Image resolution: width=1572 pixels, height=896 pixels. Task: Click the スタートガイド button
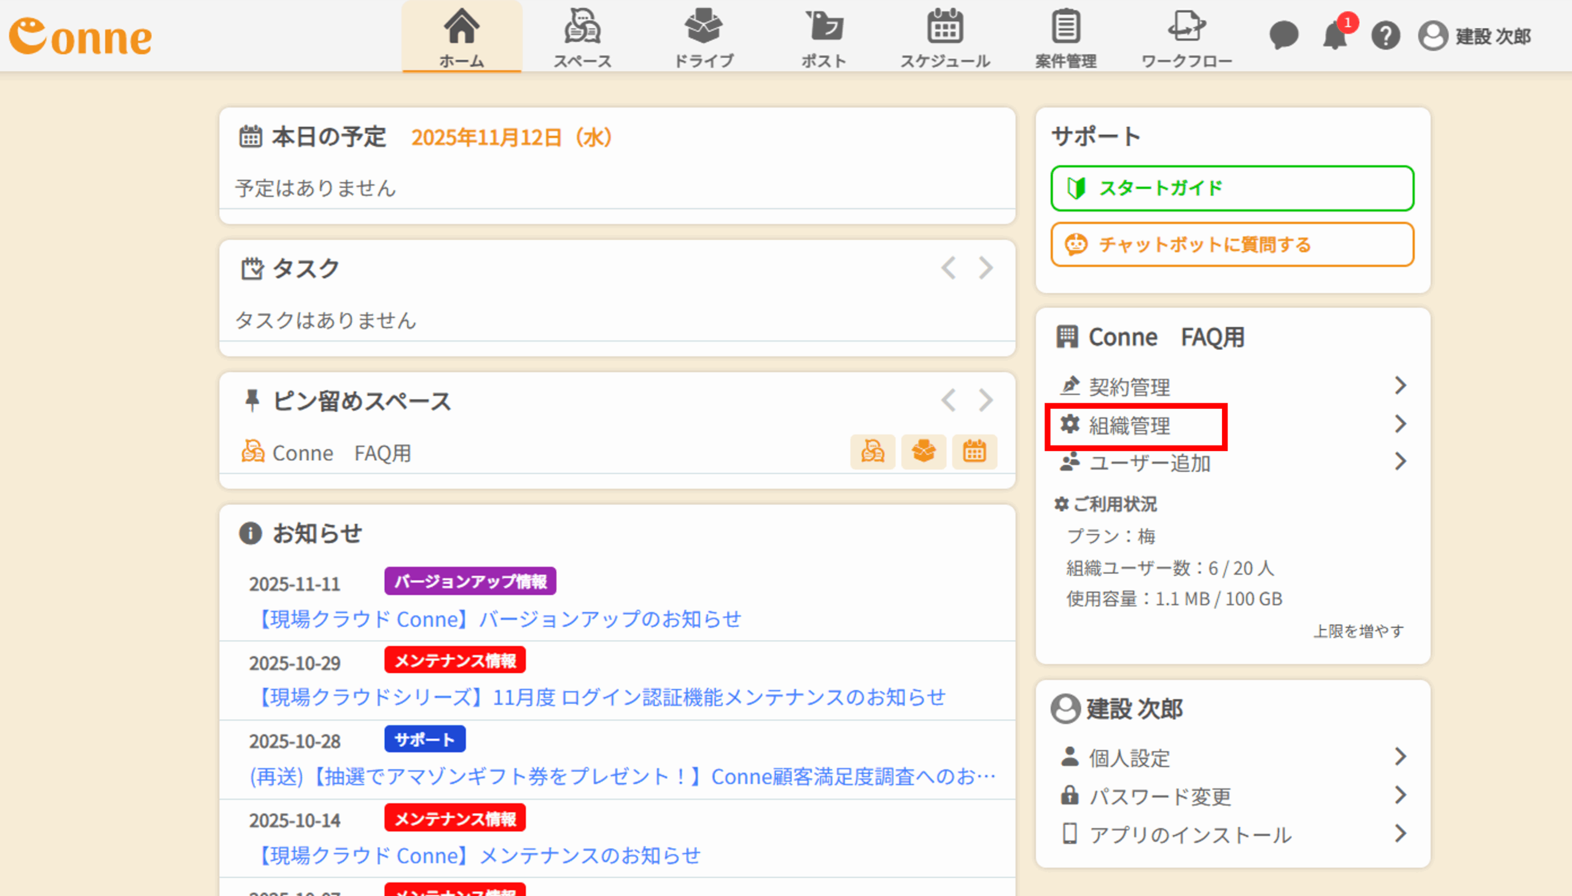pyautogui.click(x=1232, y=188)
